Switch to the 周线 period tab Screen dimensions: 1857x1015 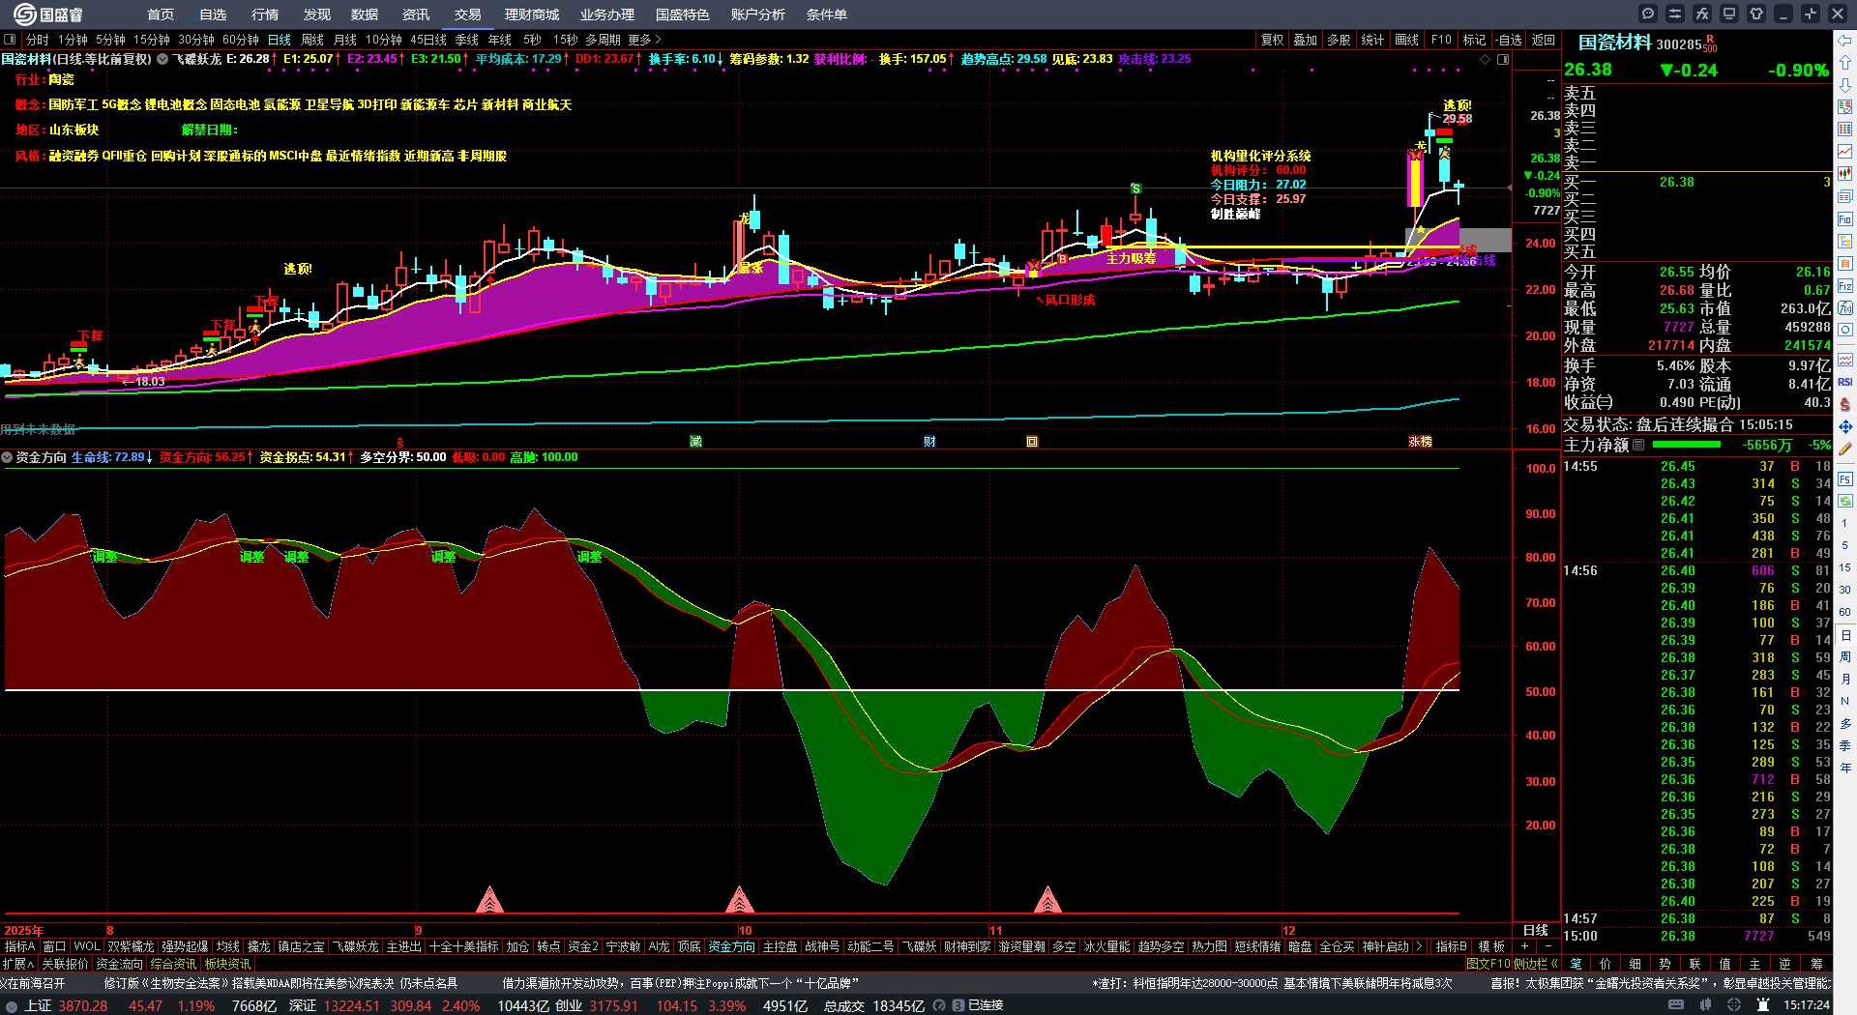(x=312, y=40)
